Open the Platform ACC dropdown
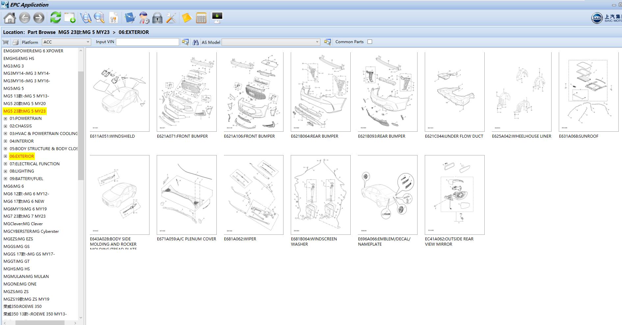622x325 pixels. point(66,42)
